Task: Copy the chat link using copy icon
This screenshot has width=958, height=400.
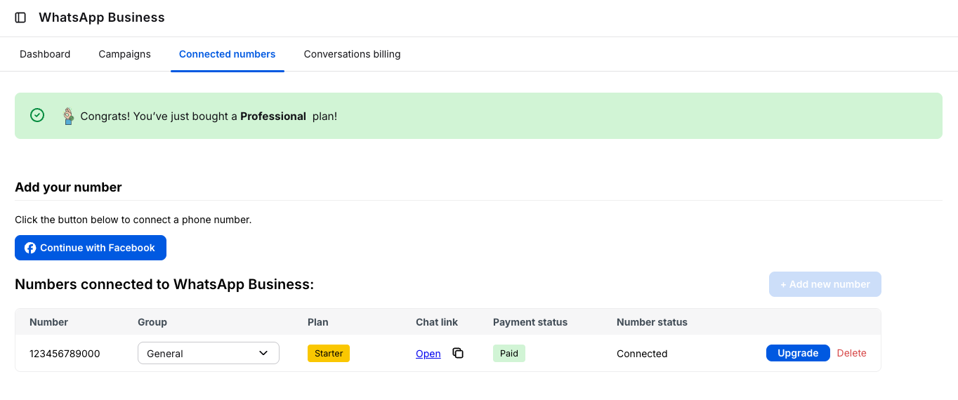Action: (458, 353)
